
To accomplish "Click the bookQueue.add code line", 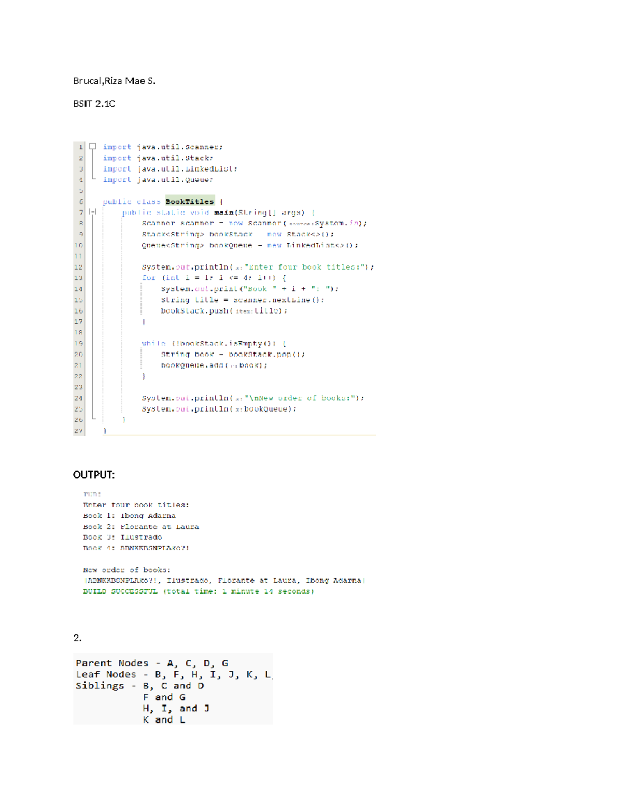I will pos(214,365).
